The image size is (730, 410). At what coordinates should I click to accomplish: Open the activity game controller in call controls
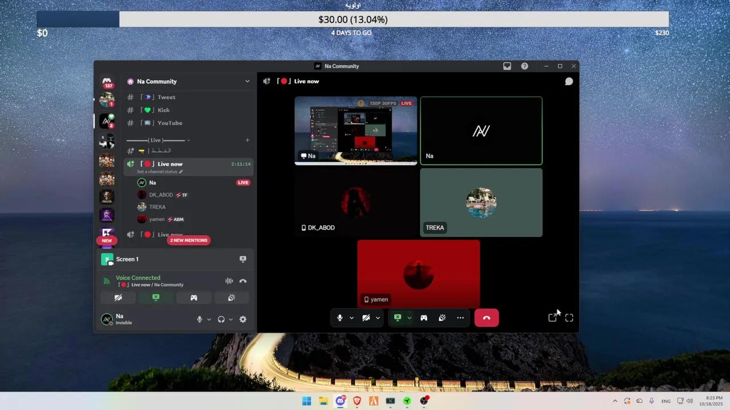[424, 318]
